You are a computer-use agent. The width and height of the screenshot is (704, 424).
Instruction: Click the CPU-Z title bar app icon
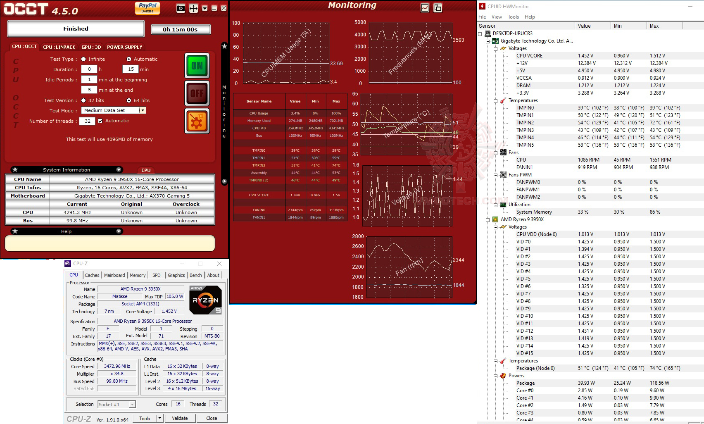click(x=68, y=263)
